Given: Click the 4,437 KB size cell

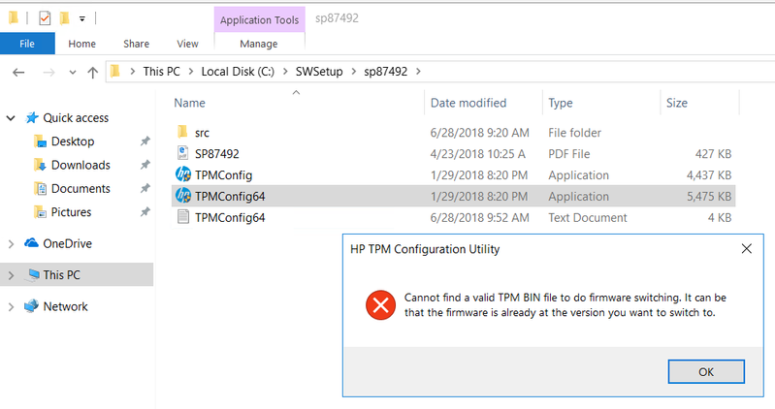Looking at the screenshot, I should pos(709,175).
